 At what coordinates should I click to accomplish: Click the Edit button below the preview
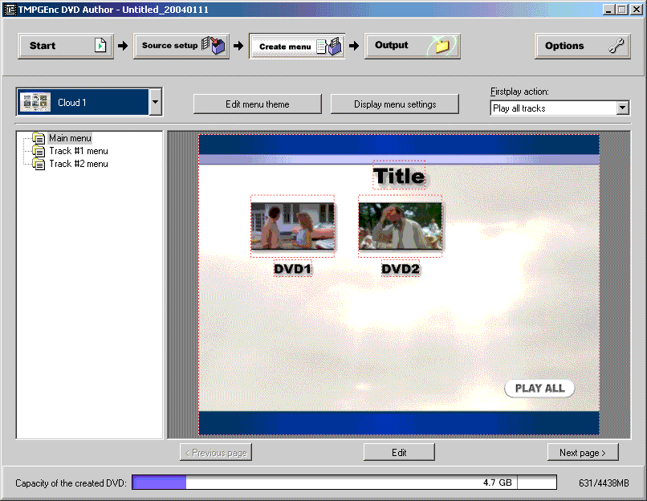point(399,452)
